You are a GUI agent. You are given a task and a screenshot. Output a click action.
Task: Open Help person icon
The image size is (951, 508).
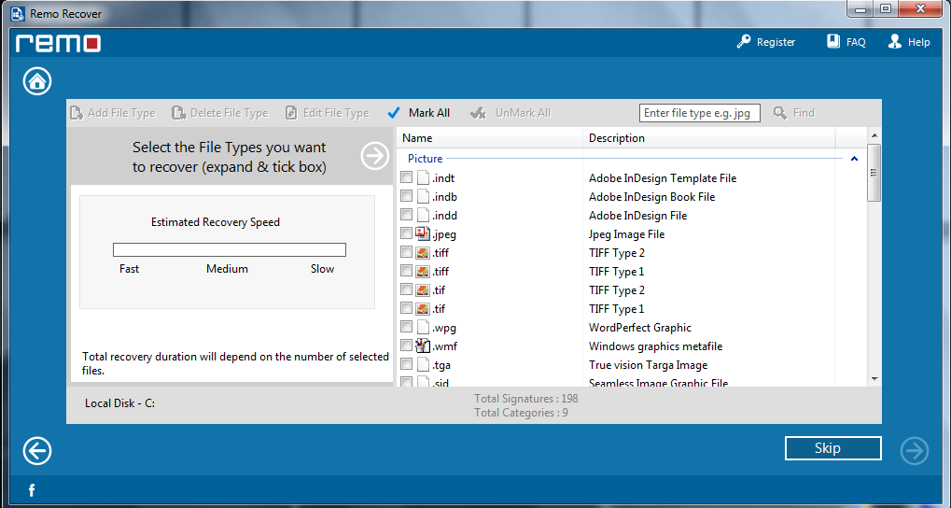[x=895, y=41]
